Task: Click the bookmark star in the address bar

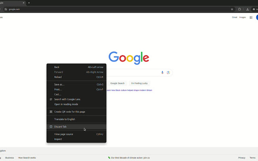Action: [232, 9]
